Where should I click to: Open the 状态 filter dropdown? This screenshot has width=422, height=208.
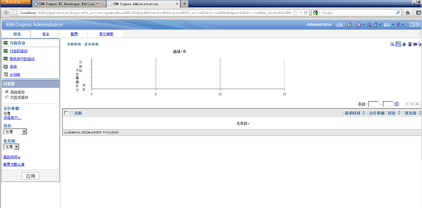coord(15,132)
